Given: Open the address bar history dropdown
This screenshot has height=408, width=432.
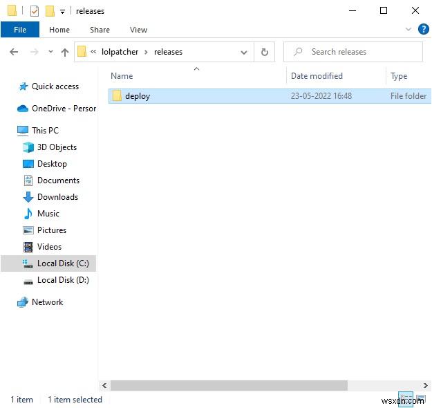Looking at the screenshot, I should coord(244,52).
